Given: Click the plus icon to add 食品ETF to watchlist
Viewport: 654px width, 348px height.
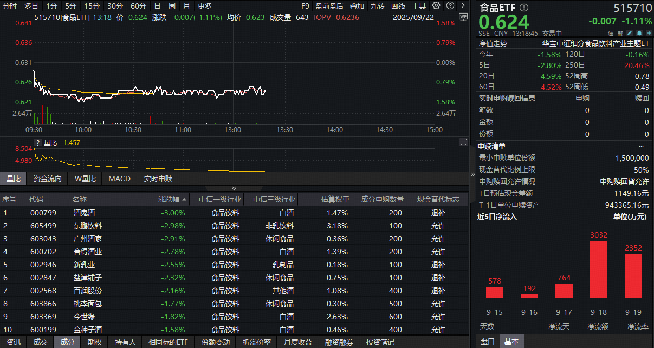Looking at the screenshot, I should point(649,33).
